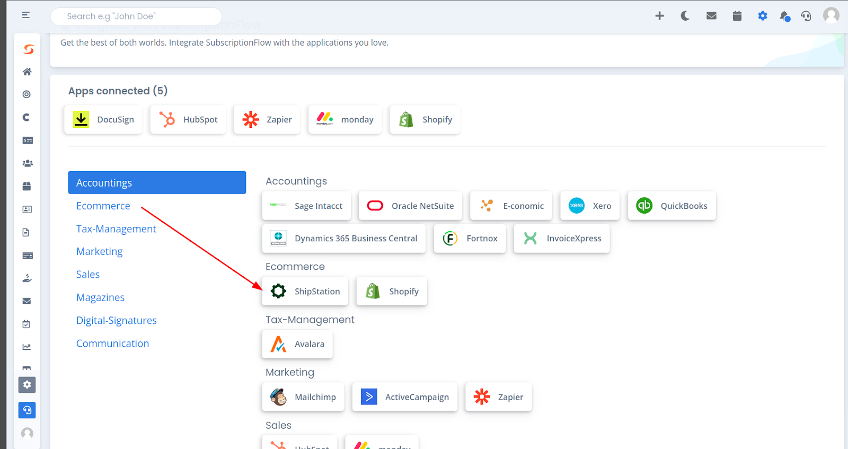The width and height of the screenshot is (848, 449).
Task: Open the hand-with-dollar icon in sidebar
Action: pos(27,278)
